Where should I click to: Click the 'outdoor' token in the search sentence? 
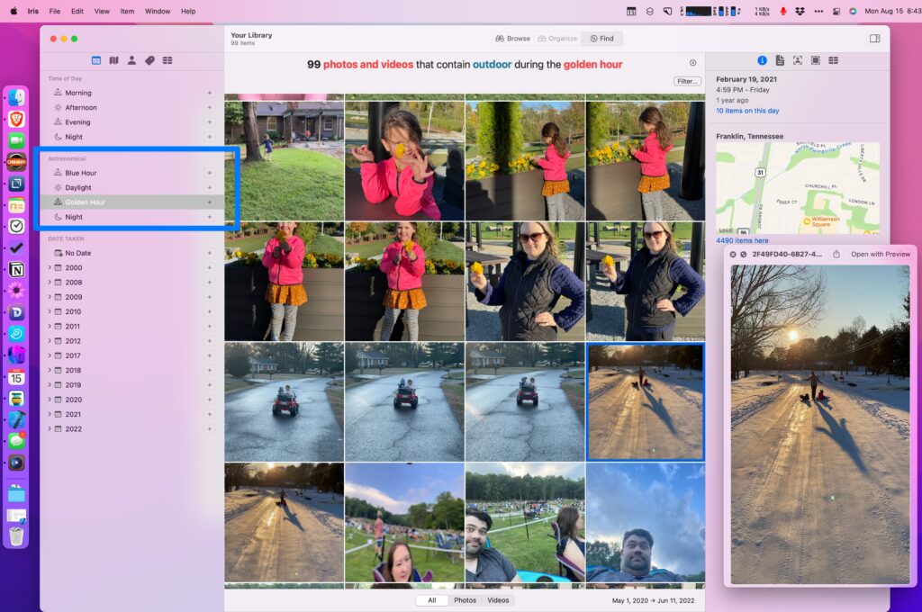(x=493, y=64)
